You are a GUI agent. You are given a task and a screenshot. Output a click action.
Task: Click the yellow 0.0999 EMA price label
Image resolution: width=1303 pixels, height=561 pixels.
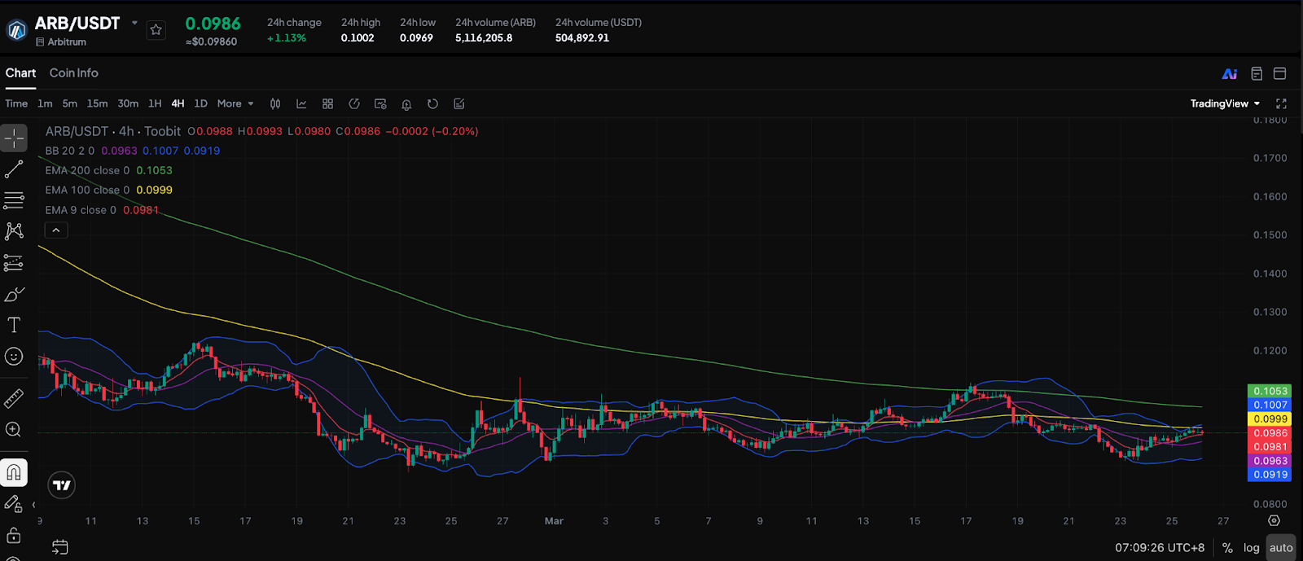click(1270, 419)
